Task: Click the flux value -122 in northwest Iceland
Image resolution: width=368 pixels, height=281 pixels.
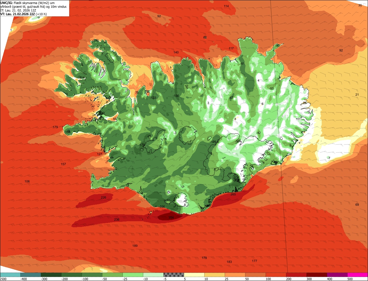Action: 153,98
